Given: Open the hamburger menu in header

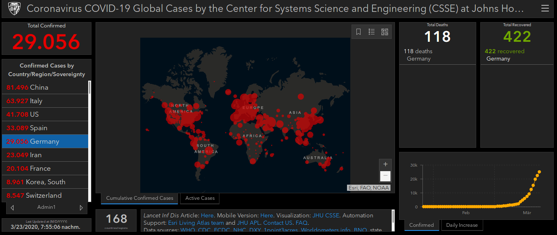Looking at the screenshot, I should click(x=545, y=9).
